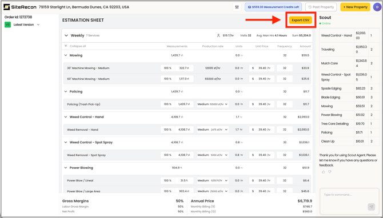
Task: Edit measurement 4,108.7 for Weed Removal - Hand
Action: click(x=184, y=130)
